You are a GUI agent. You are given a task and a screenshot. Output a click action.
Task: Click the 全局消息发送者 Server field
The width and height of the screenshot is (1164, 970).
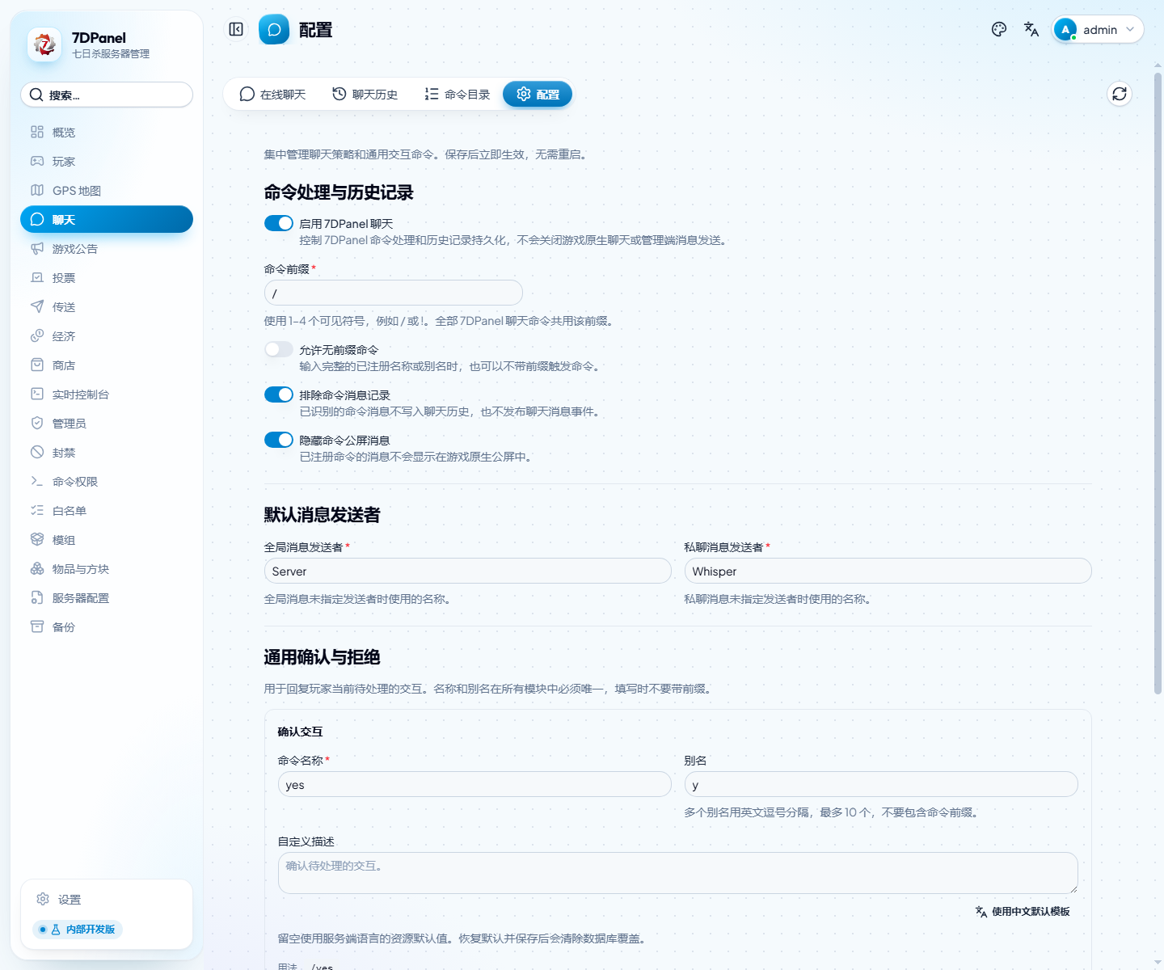point(468,571)
